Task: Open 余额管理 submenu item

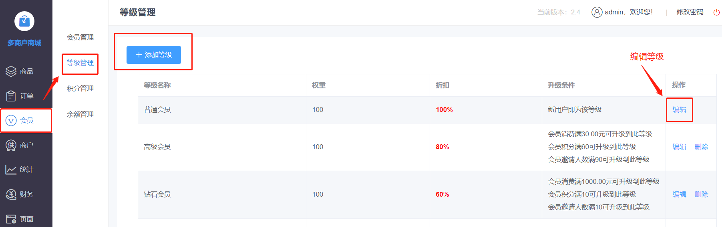Action: tap(80, 114)
